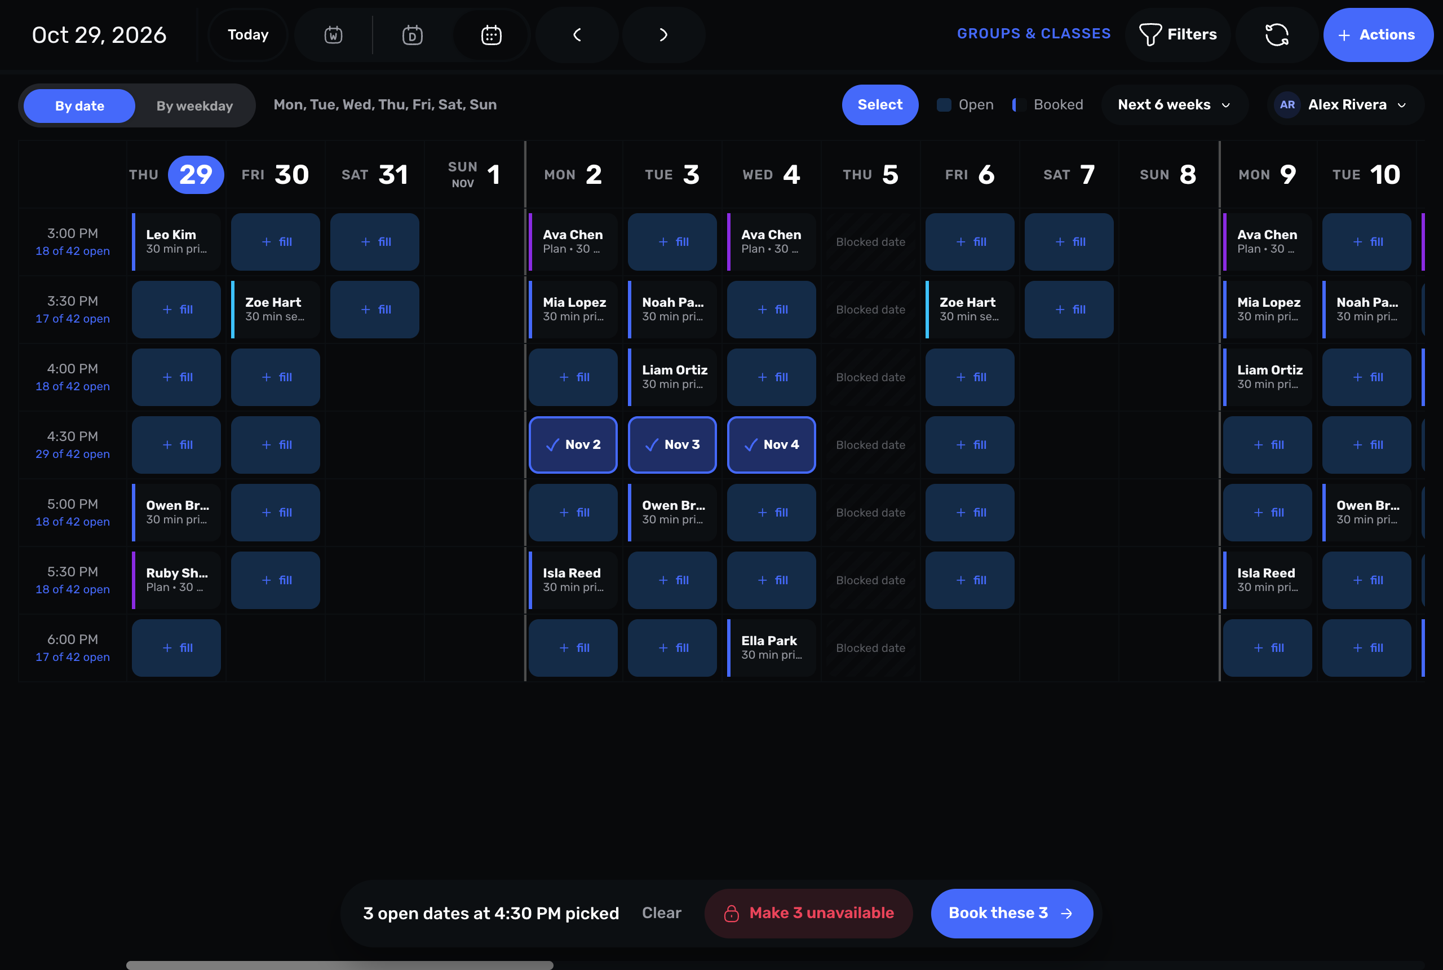Open Zoe Hart appointment on Fri 30

point(276,309)
